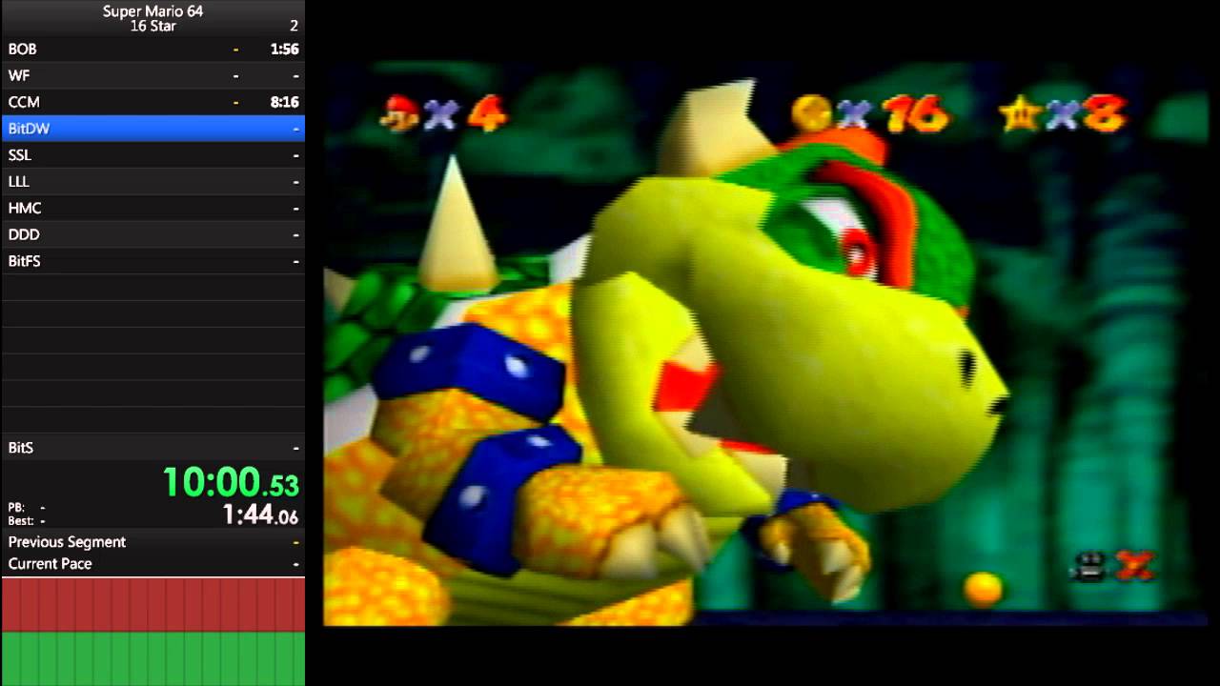Click the "16 Star" category label
The width and height of the screenshot is (1220, 686).
click(152, 26)
